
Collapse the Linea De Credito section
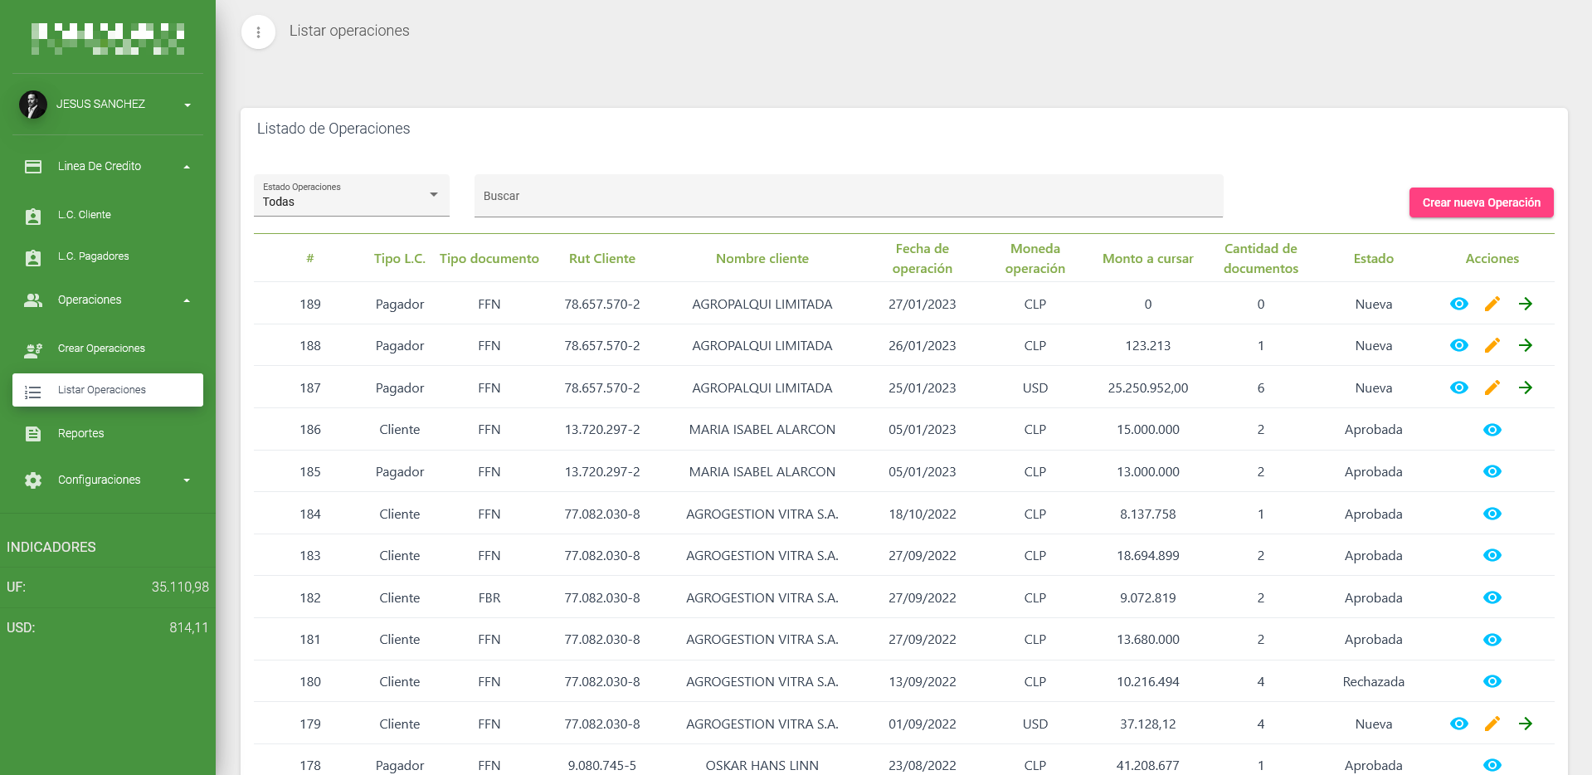coord(187,167)
